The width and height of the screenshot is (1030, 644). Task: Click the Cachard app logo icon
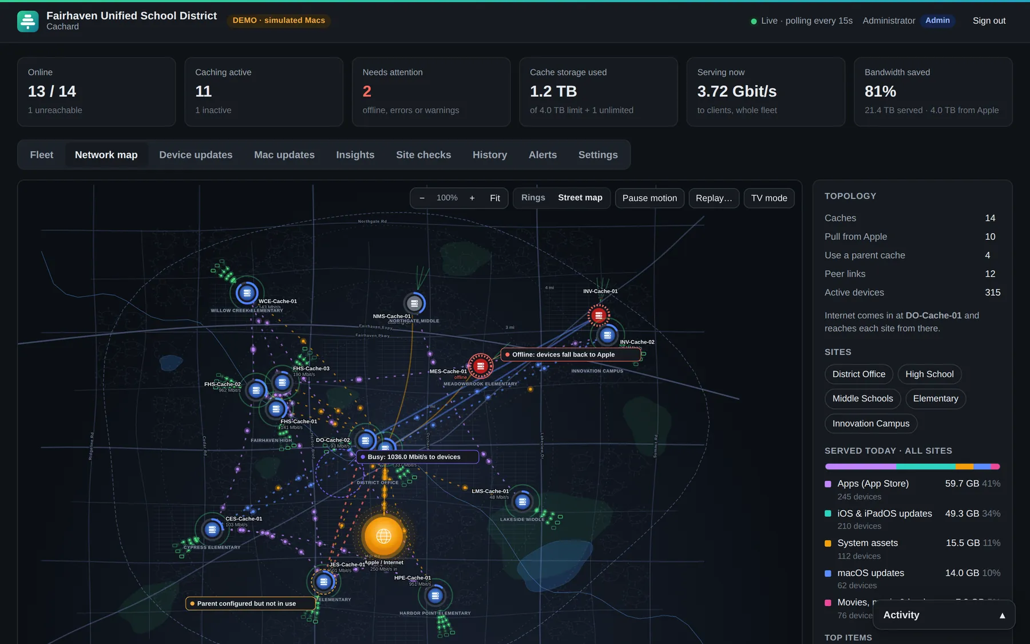tap(27, 21)
